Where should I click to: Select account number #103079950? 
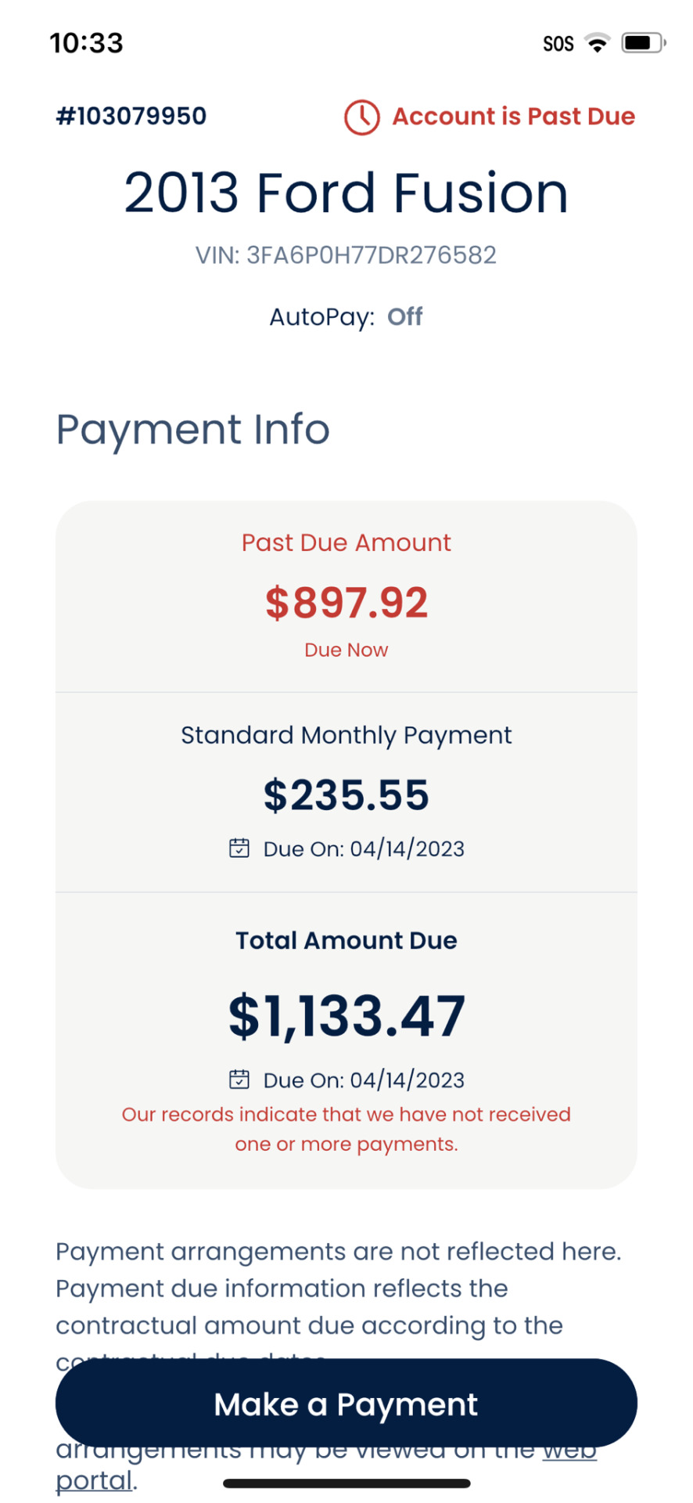point(131,116)
